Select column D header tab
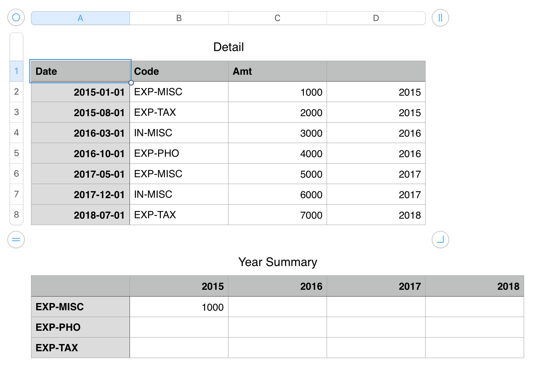Viewport: 539px width, 381px height. (x=376, y=18)
